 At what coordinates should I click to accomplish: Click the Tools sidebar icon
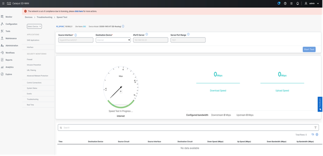pyautogui.click(x=2, y=31)
